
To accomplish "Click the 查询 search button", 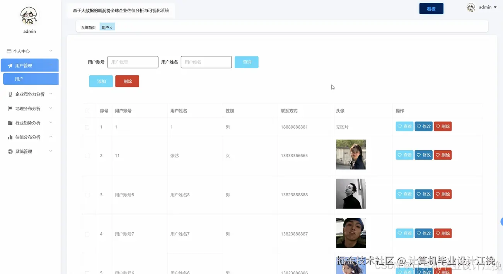I will point(247,62).
